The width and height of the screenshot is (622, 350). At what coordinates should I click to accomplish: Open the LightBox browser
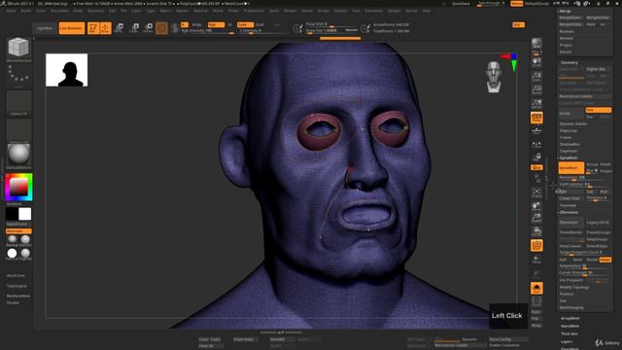(x=45, y=28)
